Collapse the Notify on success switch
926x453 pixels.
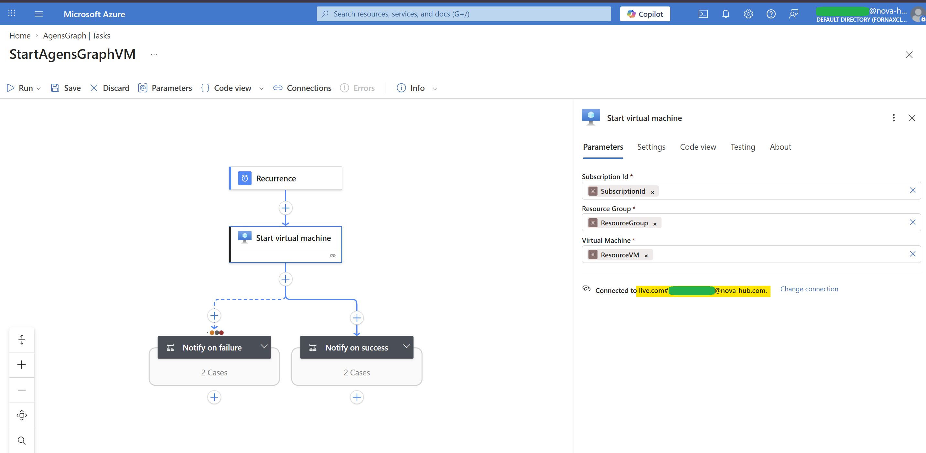click(x=406, y=346)
